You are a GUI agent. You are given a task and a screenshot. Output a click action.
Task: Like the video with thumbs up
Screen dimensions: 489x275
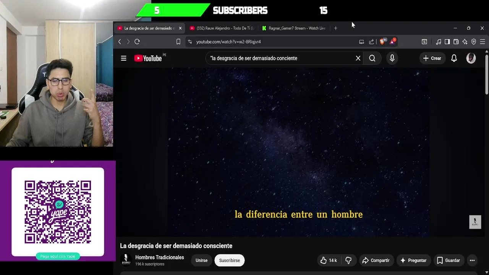[x=329, y=260]
